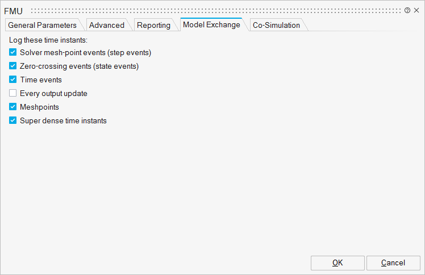Open the Advanced tab

pos(107,25)
